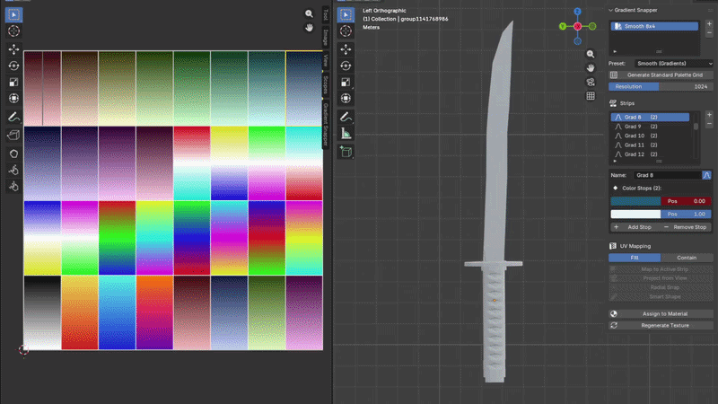
Task: Select the Smooth 8x4 palette entry
Action: pos(654,27)
